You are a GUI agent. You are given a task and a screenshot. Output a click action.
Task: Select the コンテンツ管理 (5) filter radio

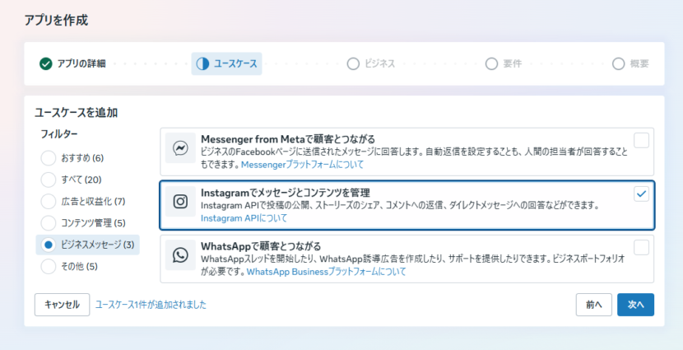click(x=49, y=223)
